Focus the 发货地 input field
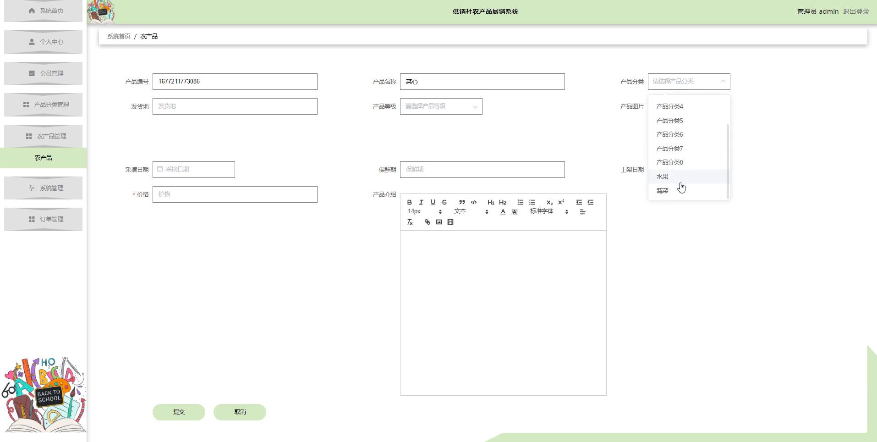This screenshot has width=877, height=442. [235, 106]
